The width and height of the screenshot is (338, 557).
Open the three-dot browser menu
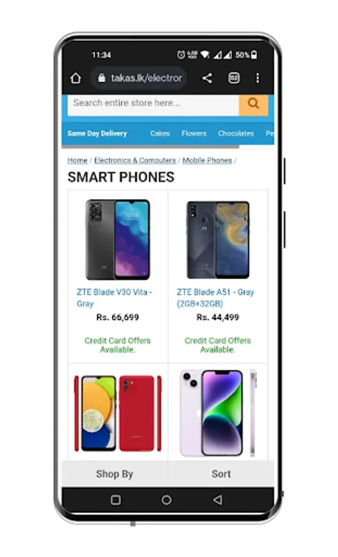point(258,78)
